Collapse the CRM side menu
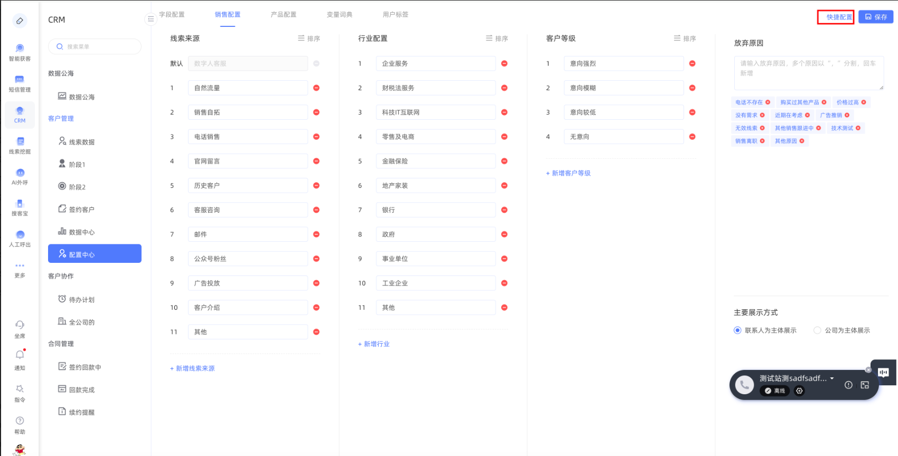This screenshot has width=898, height=456. click(x=151, y=20)
